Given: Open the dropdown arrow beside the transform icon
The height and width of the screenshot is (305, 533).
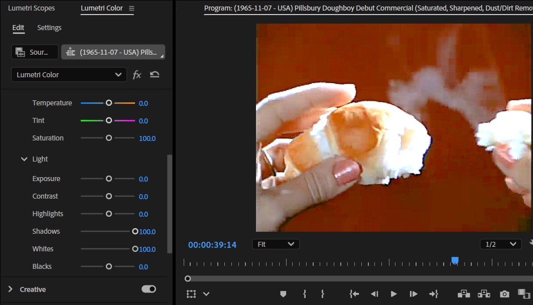Looking at the screenshot, I should pyautogui.click(x=206, y=294).
